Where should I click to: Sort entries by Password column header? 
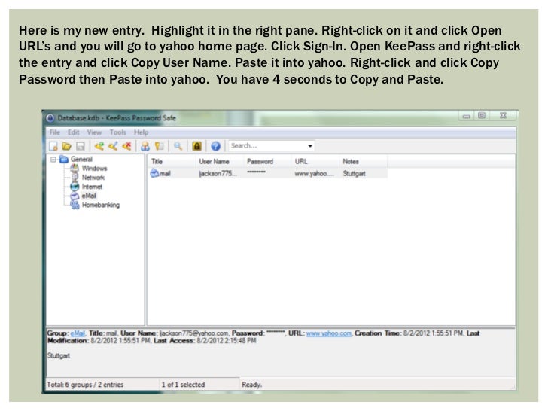tap(268, 161)
